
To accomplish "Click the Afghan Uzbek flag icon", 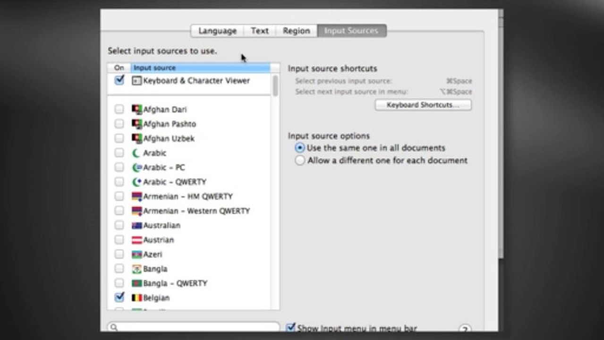I will pyautogui.click(x=137, y=138).
